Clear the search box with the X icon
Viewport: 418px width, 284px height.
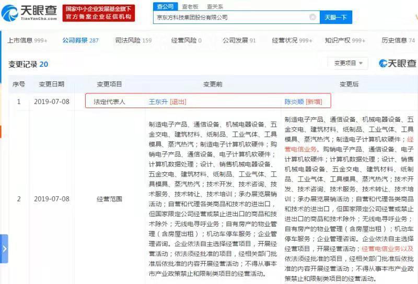tap(312, 17)
